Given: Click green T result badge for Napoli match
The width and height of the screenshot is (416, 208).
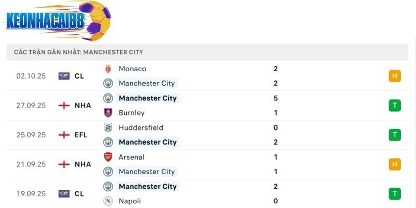Looking at the screenshot, I should [x=395, y=194].
